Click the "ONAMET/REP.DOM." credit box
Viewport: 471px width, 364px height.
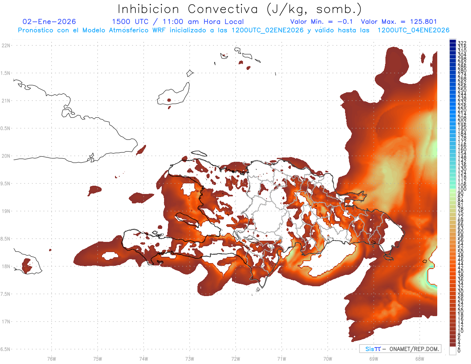click(400, 349)
